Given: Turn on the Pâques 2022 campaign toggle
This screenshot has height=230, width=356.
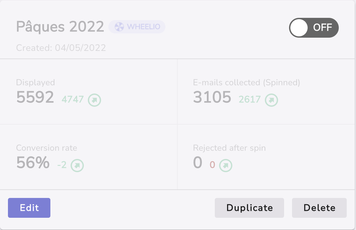Looking at the screenshot, I should [314, 27].
